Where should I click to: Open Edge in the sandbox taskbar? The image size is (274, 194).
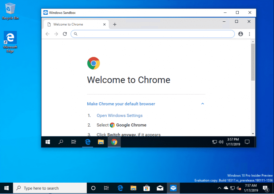click(x=87, y=142)
